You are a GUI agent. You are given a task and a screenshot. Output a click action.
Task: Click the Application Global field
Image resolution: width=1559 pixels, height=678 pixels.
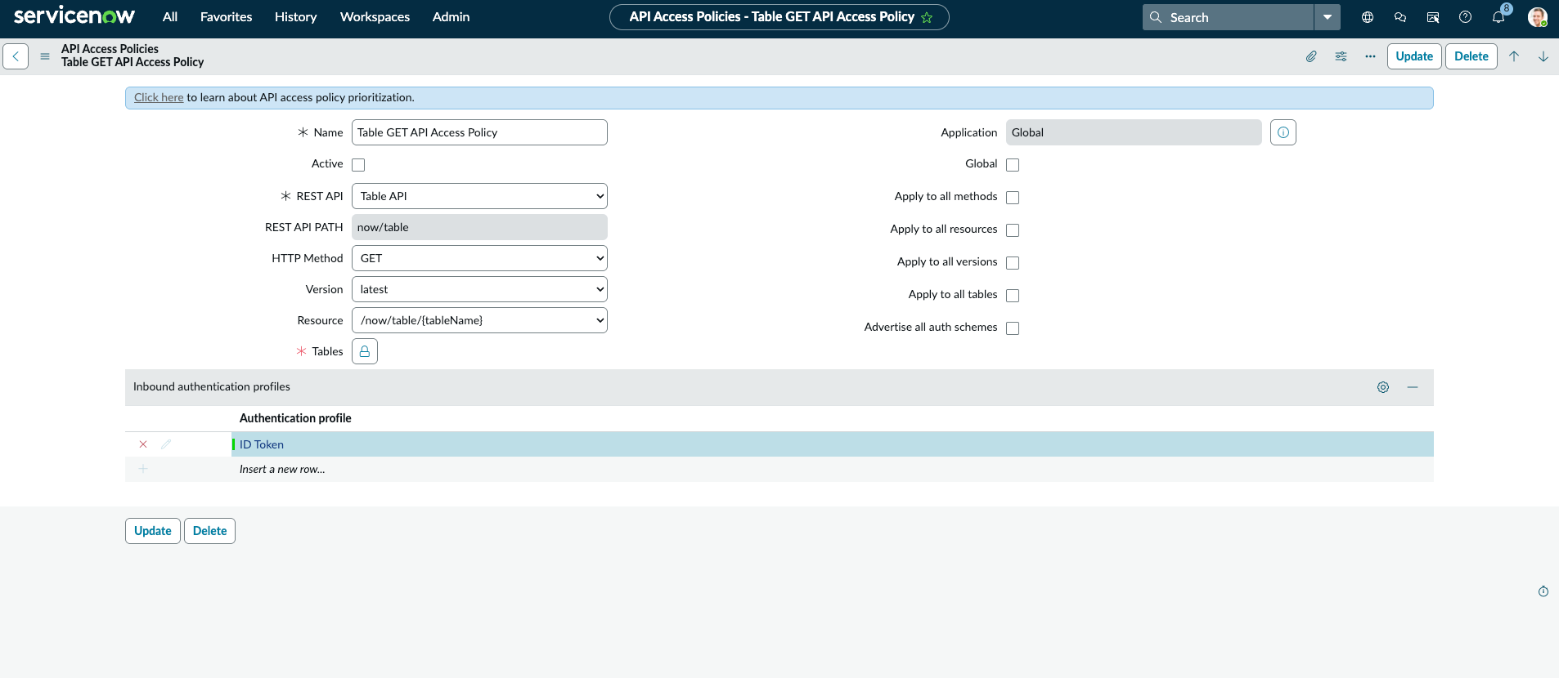coord(1134,132)
